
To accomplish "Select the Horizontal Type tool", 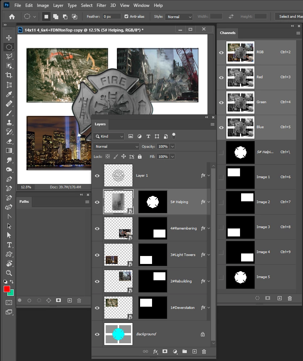I will click(x=9, y=245).
